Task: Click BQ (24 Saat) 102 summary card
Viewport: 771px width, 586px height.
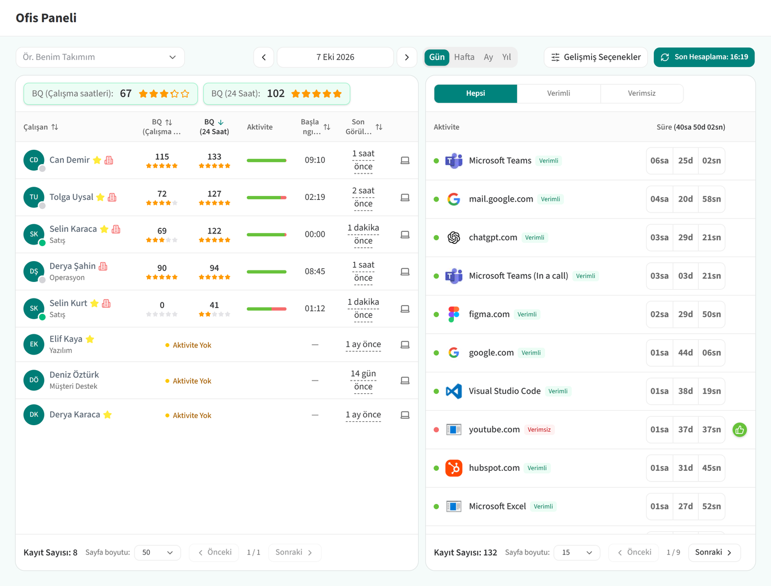Action: 276,94
